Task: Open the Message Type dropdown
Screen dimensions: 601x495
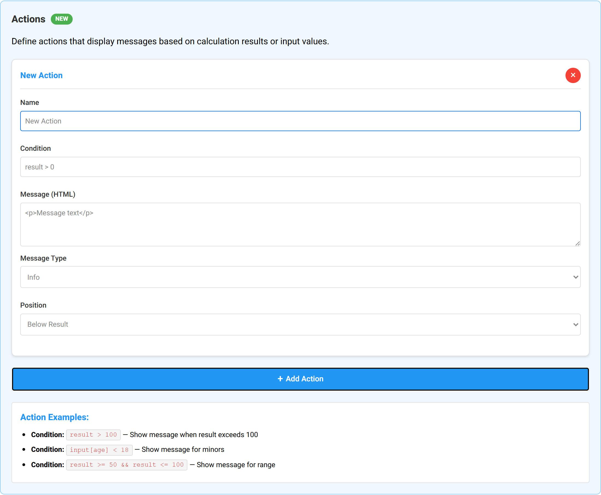Action: click(300, 277)
